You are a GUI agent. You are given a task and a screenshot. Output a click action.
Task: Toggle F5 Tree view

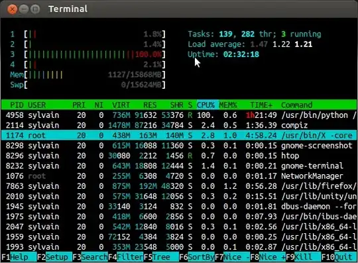(161, 257)
